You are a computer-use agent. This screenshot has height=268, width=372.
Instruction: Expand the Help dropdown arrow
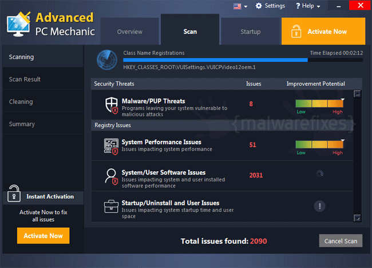[318, 7]
